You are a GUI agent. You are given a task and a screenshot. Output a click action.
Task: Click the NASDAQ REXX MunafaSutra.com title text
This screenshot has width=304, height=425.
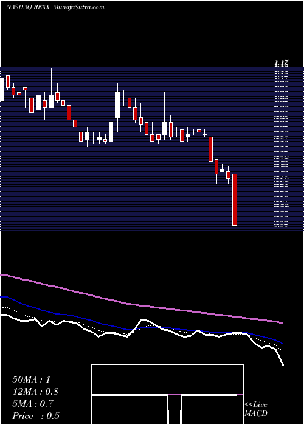55,7
